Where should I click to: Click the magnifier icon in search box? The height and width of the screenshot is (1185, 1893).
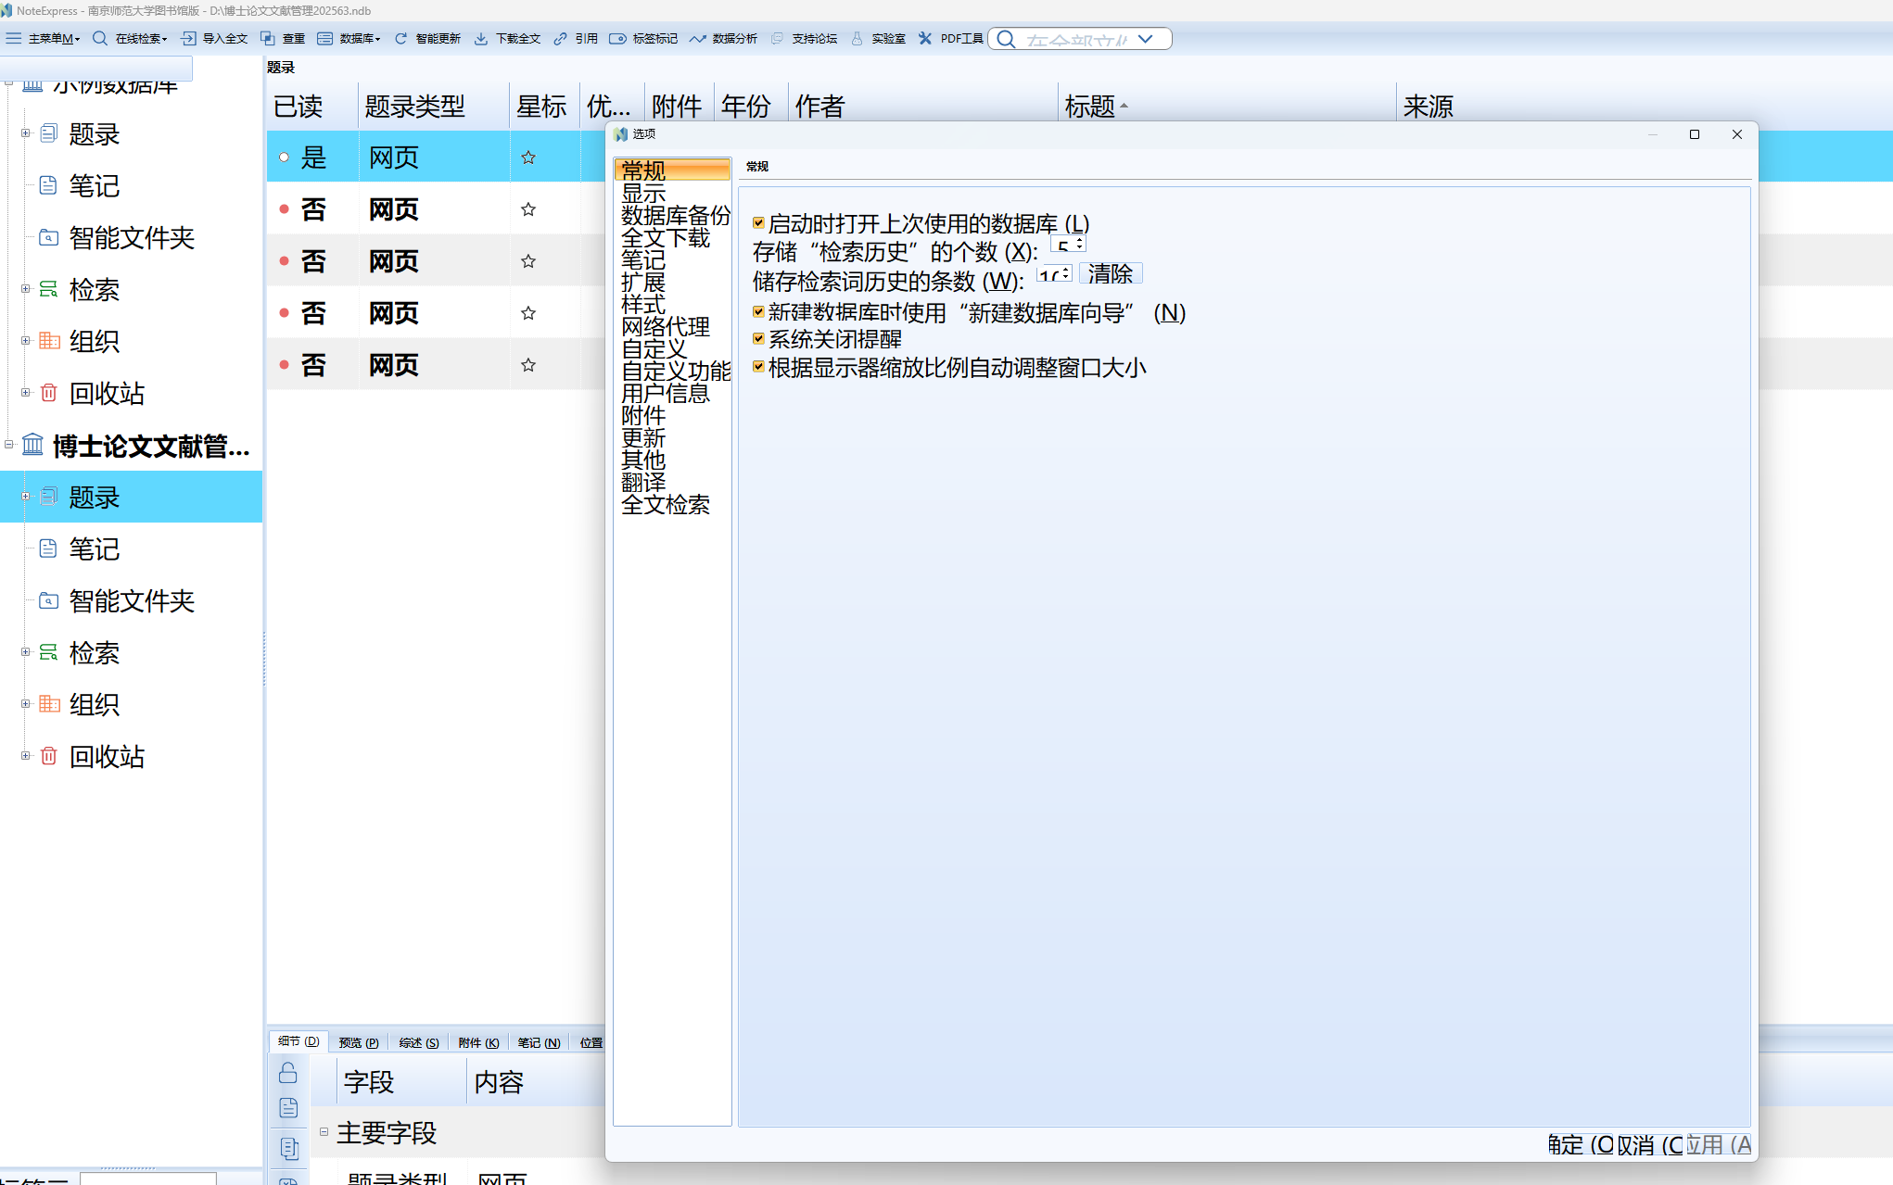[x=1006, y=39]
